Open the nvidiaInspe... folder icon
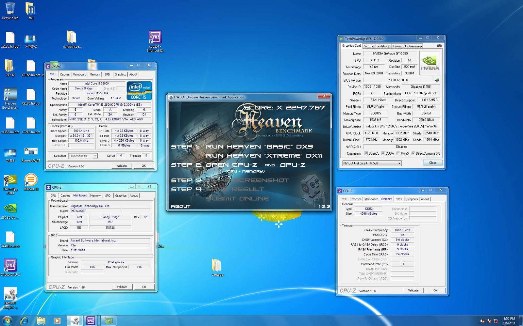The image size is (523, 326). pyautogui.click(x=72, y=39)
